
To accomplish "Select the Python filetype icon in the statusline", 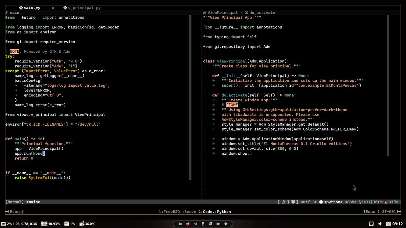I will click(321, 202).
